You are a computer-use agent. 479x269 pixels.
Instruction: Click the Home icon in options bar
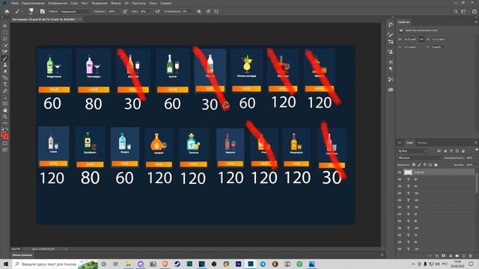click(7, 11)
